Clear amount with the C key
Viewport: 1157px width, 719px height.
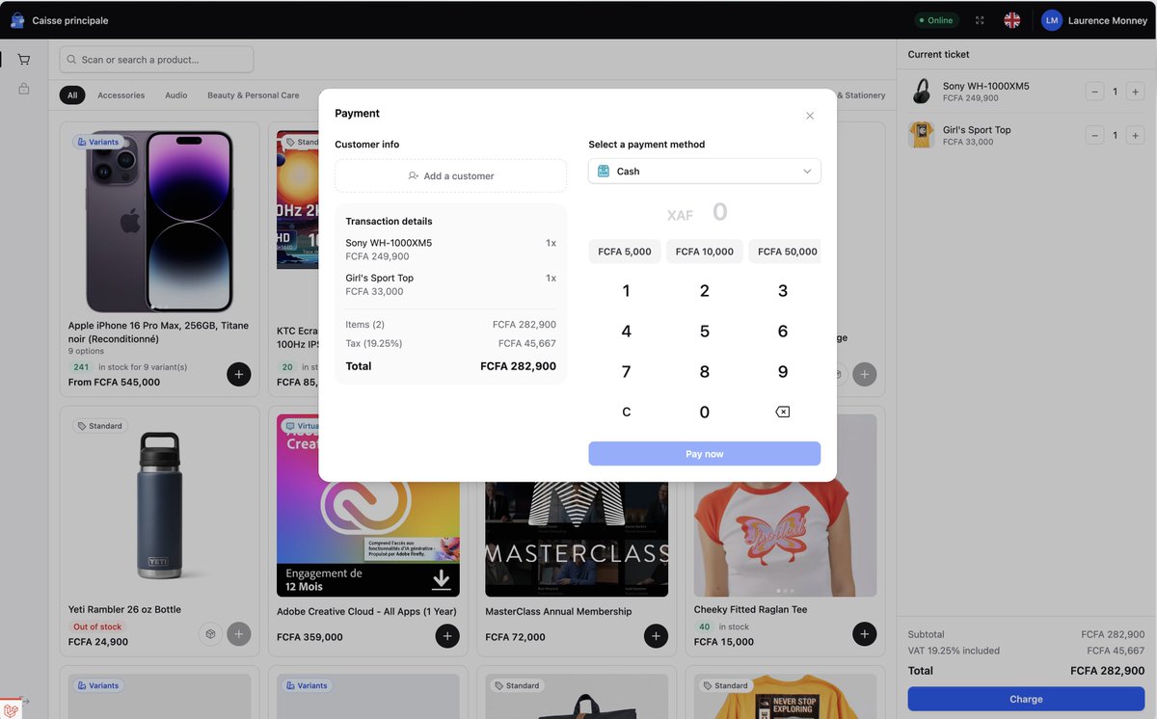(x=626, y=413)
